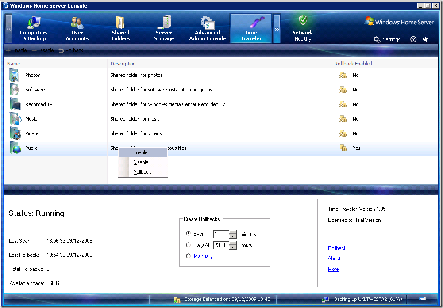Select the Time Traveler tab
Screen dimensions: 443x308
pos(251,29)
